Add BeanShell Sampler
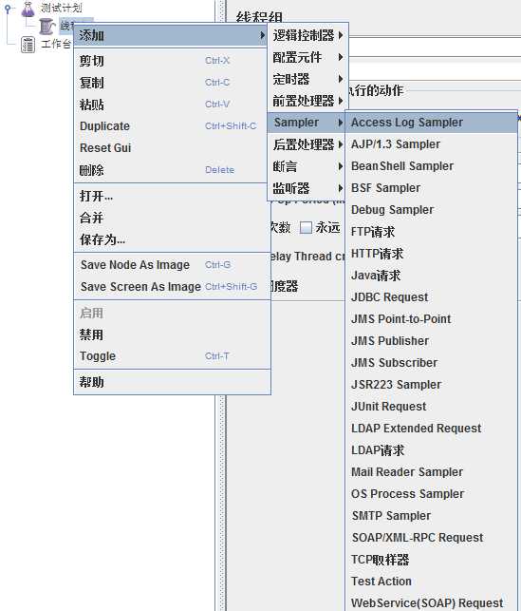The width and height of the screenshot is (521, 611). pyautogui.click(x=431, y=166)
